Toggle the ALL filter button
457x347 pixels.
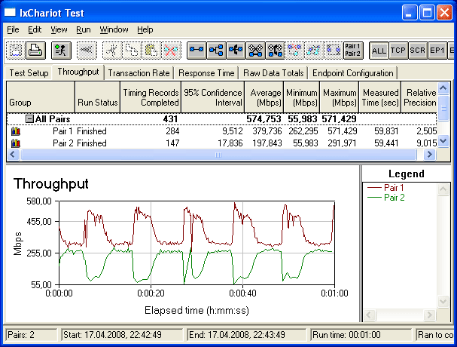(x=379, y=51)
